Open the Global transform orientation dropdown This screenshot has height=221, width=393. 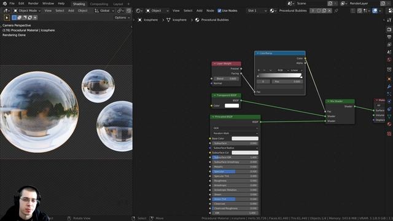click(x=104, y=11)
